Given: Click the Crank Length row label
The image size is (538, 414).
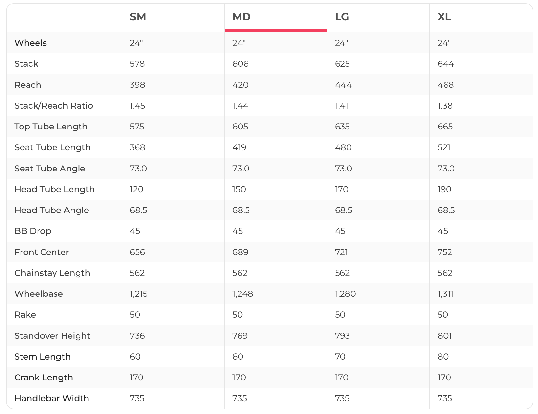Looking at the screenshot, I should 44,377.
